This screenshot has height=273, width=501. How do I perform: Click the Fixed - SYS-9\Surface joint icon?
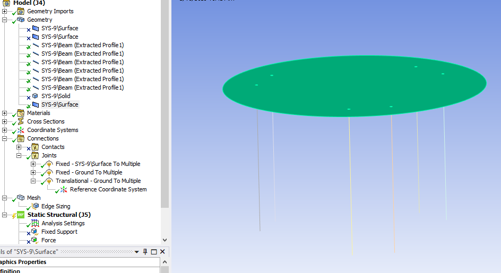tap(49, 164)
